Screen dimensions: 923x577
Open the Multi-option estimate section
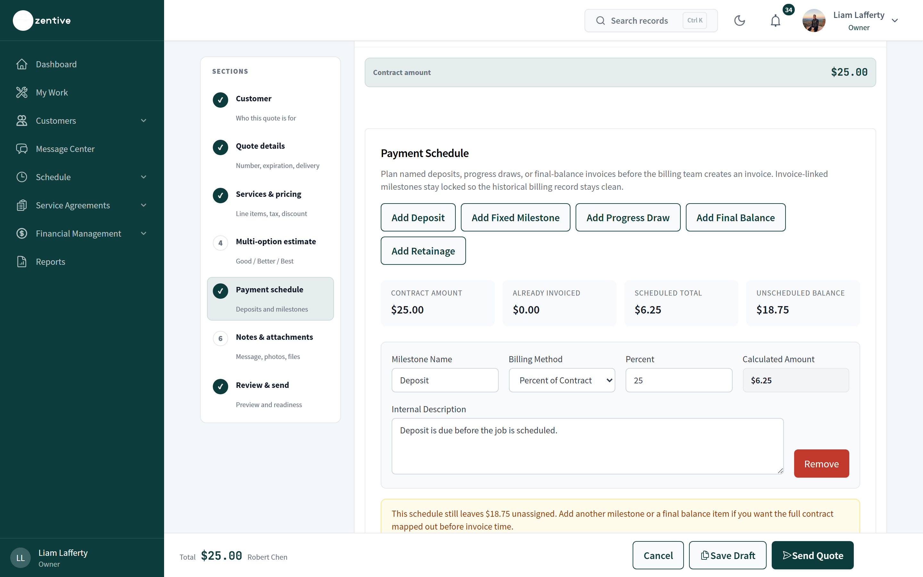pos(270,251)
